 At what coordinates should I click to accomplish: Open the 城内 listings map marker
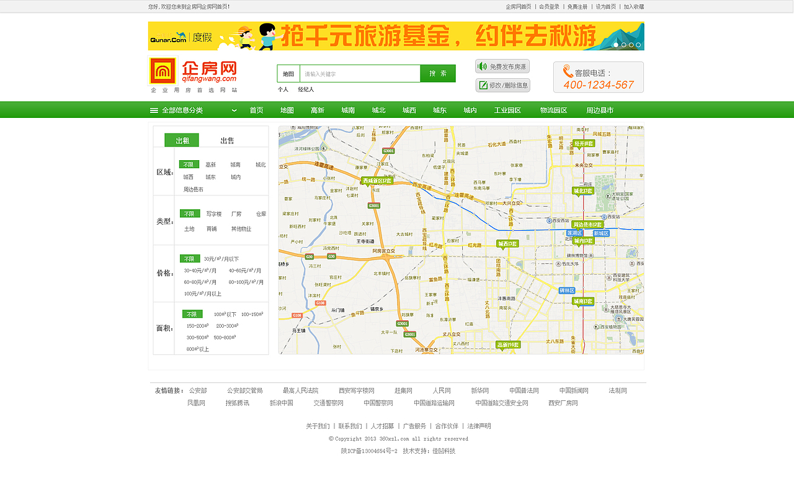[583, 241]
